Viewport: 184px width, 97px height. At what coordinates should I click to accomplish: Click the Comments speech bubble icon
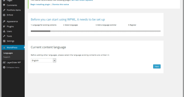pyautogui.click(x=4, y=5)
